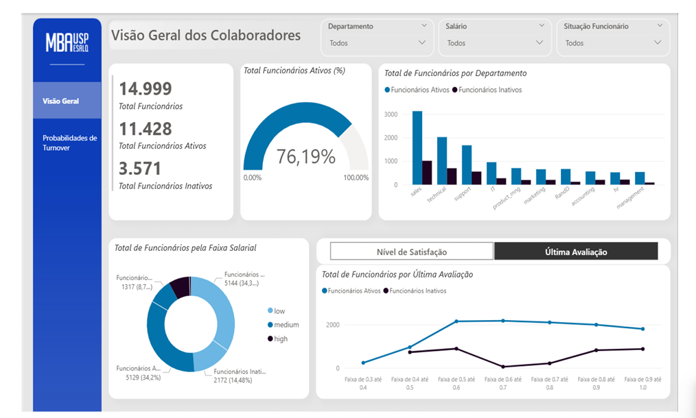Open the Salário value dropdown showing Todos
Viewport: 696px width, 418px height.
click(495, 43)
